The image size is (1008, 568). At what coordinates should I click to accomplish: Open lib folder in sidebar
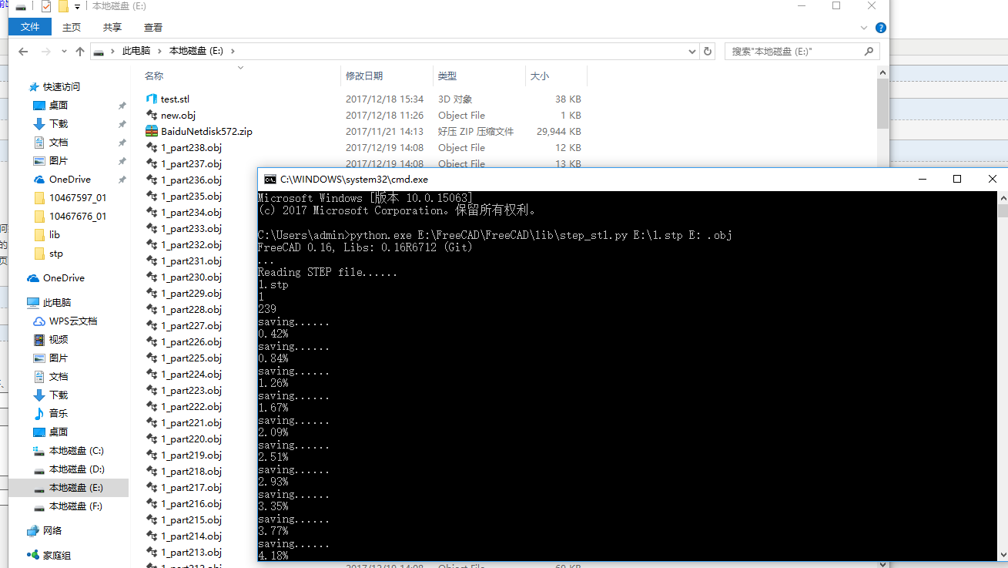click(x=47, y=235)
